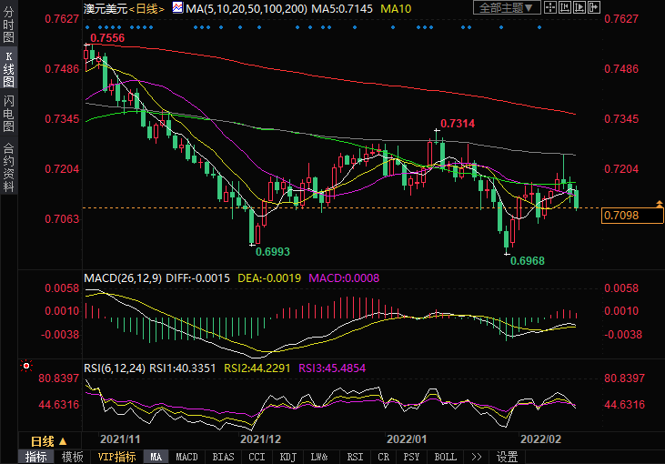This screenshot has height=464, width=665.
Task: Click the first toolbar icon after 全部主题
Action: point(549,8)
